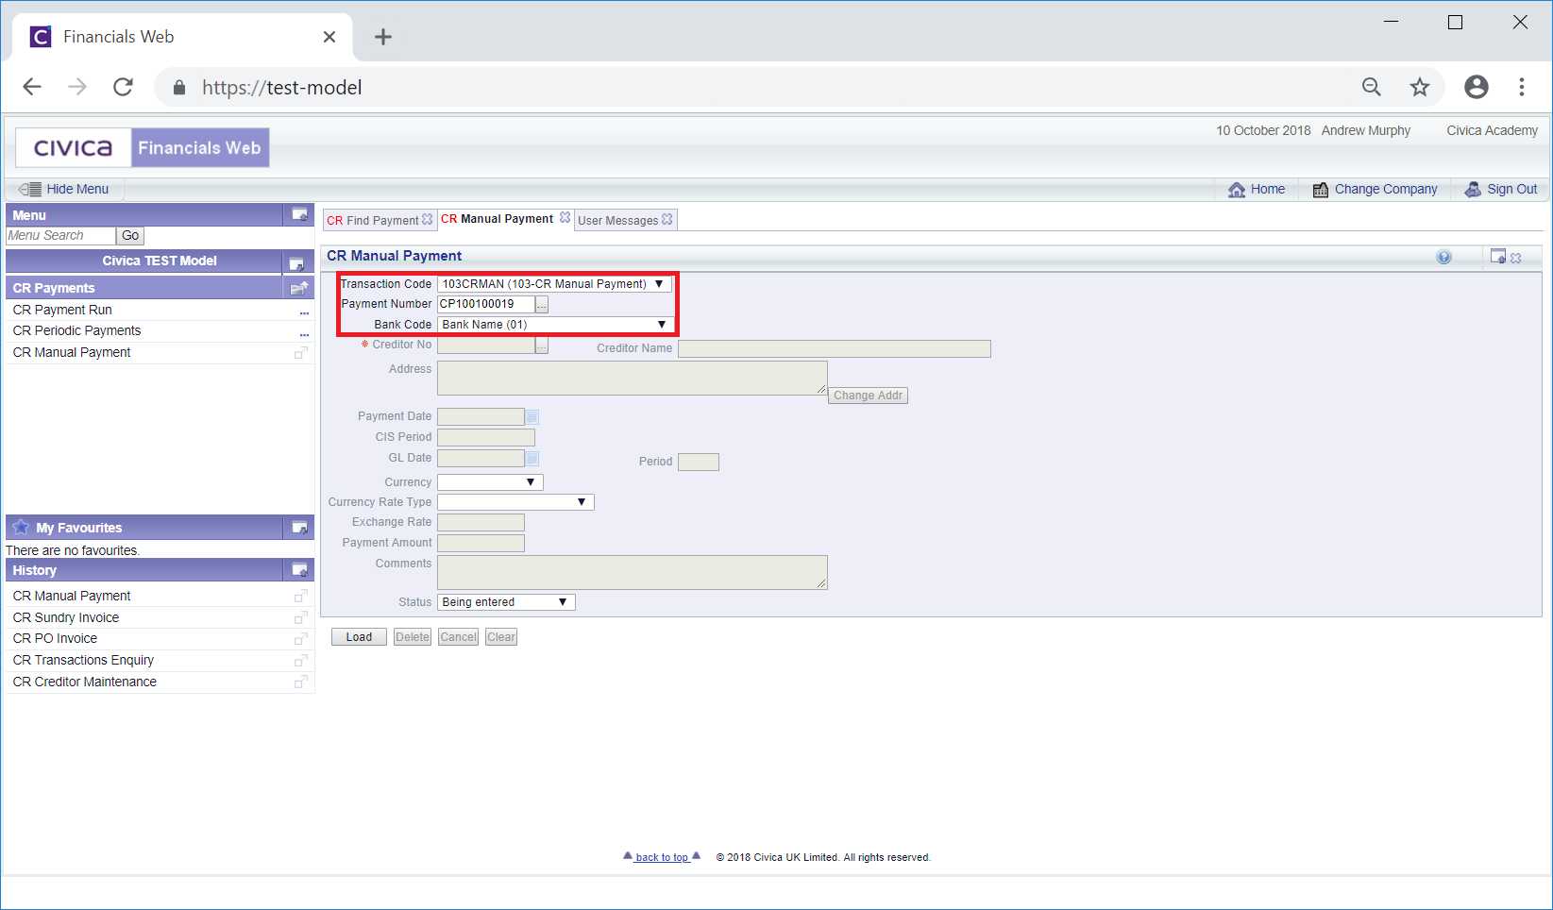1553x910 pixels.
Task: Open the Status dropdown
Action: click(x=506, y=602)
